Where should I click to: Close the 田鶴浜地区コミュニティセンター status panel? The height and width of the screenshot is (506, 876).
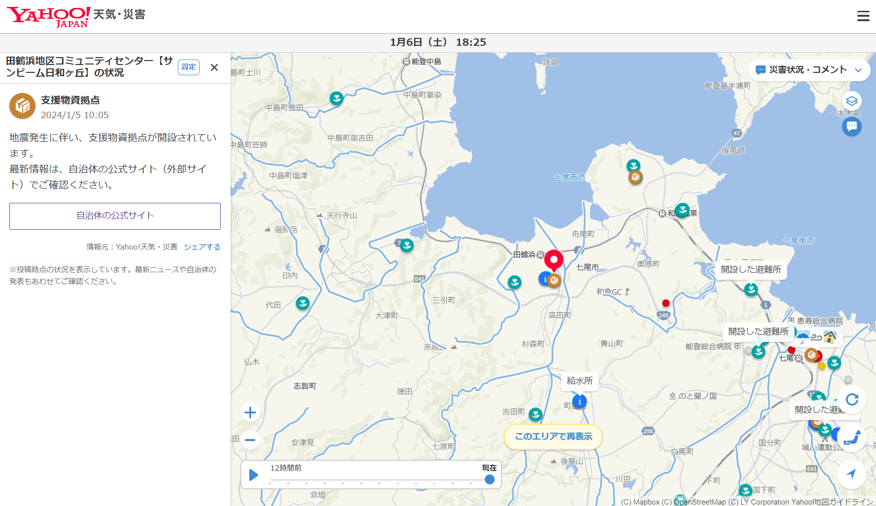[x=214, y=67]
